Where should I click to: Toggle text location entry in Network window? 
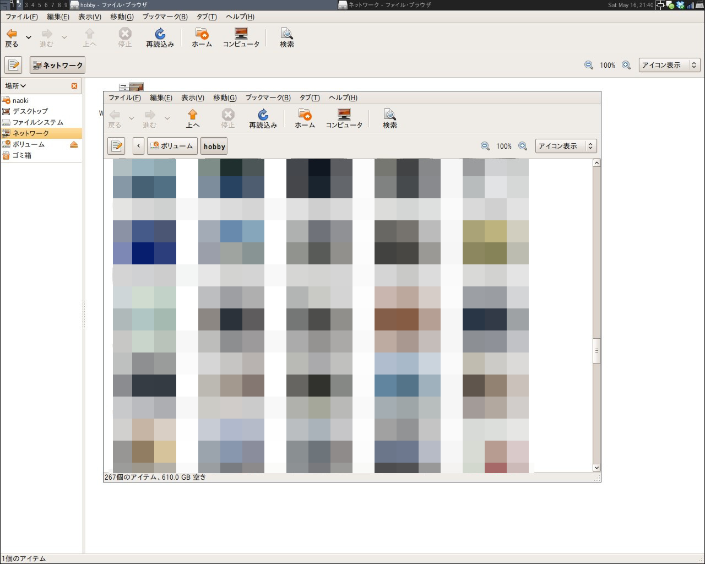tap(13, 65)
